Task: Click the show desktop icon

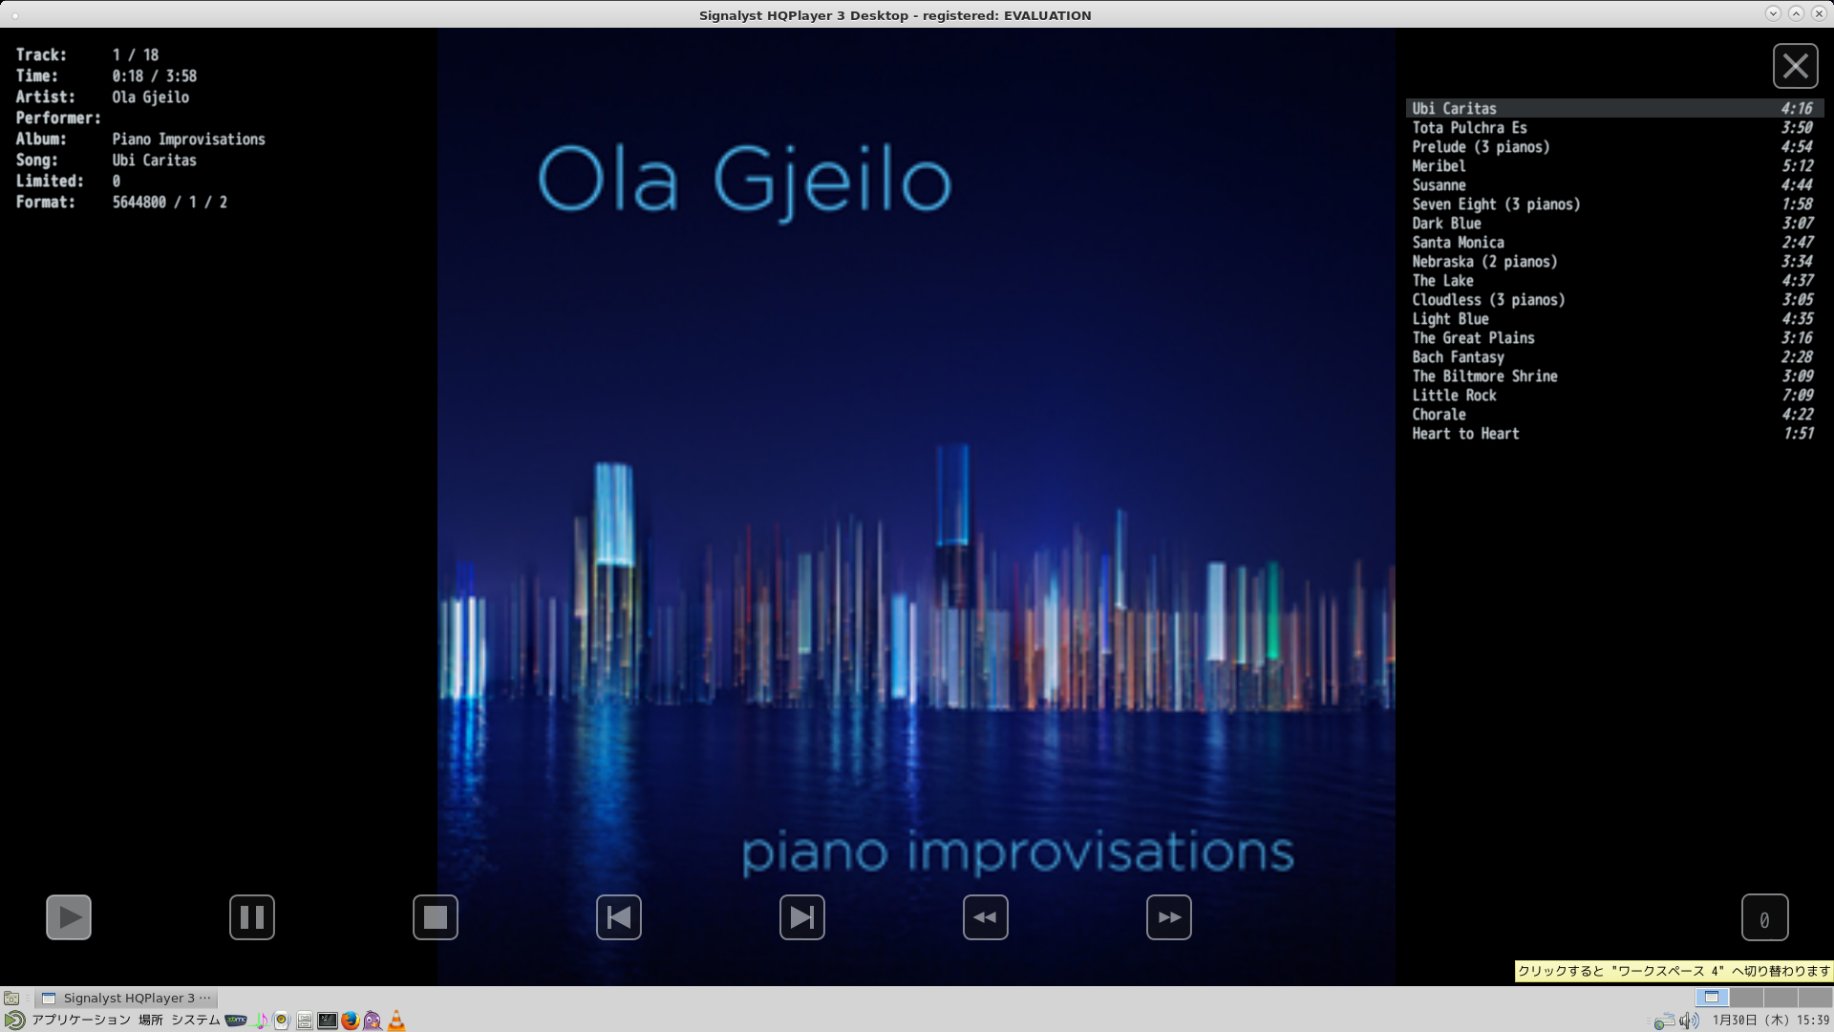Action: click(11, 998)
